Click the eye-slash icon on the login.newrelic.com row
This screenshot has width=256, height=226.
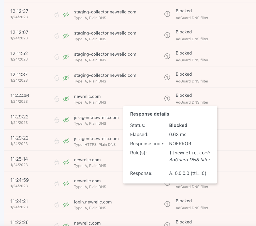pos(66,204)
